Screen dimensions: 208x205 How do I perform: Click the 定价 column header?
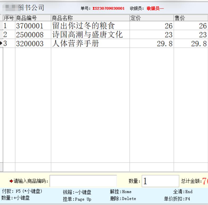coord(152,18)
